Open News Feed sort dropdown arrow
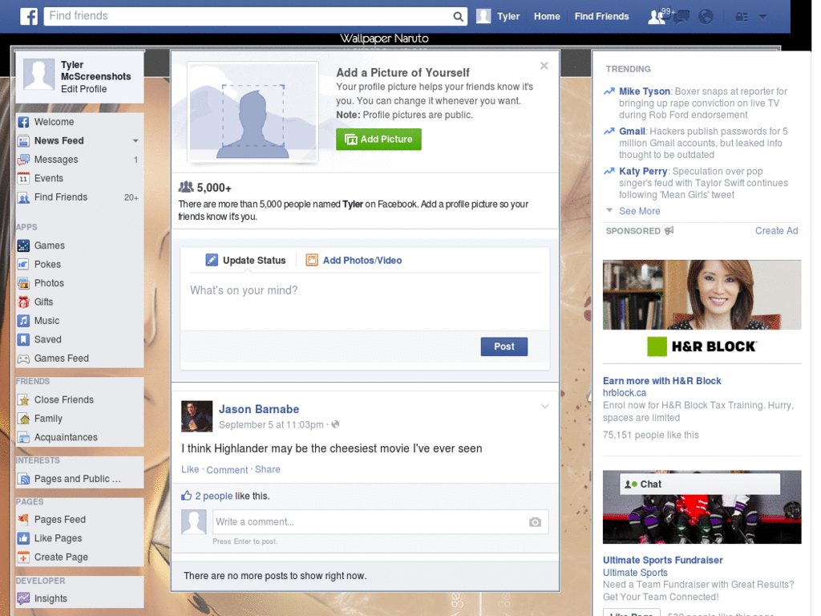Screen dimensions: 821x616 [135, 140]
